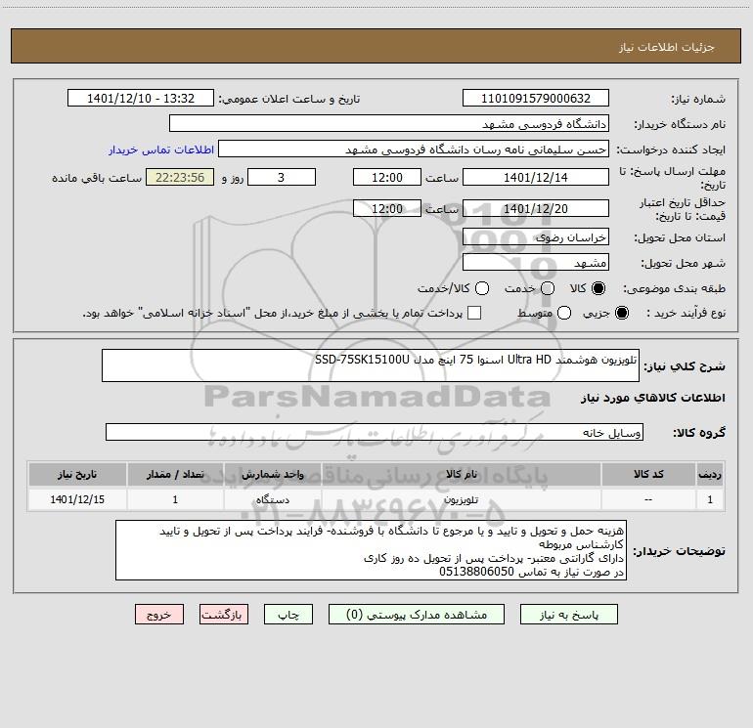Viewport: 753px width, 728px height.
Task: Select the کالا radio button
Action: tap(598, 288)
